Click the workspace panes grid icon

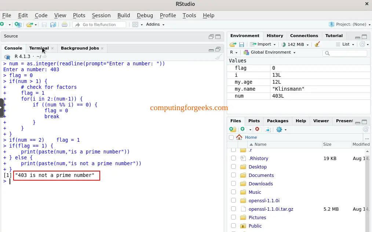click(135, 25)
